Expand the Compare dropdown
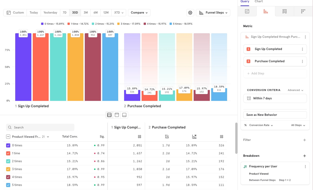This screenshot has height=190, width=313. click(x=139, y=13)
